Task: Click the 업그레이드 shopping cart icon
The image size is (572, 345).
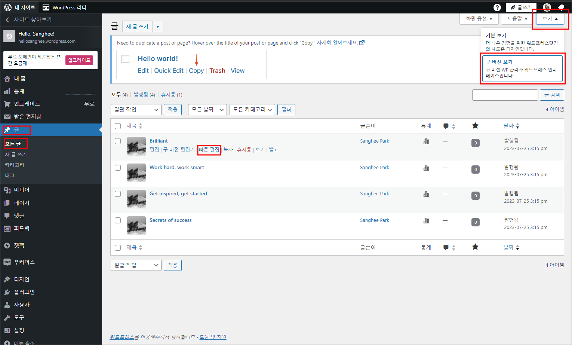Action: pyautogui.click(x=7, y=104)
